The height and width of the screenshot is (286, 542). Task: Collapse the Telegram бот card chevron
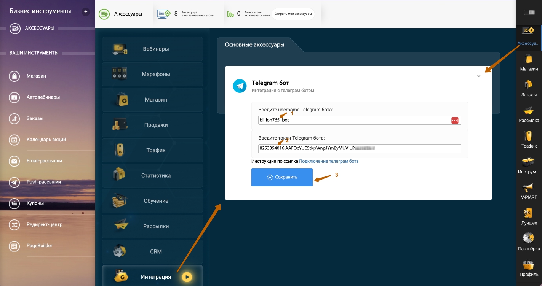coord(479,76)
